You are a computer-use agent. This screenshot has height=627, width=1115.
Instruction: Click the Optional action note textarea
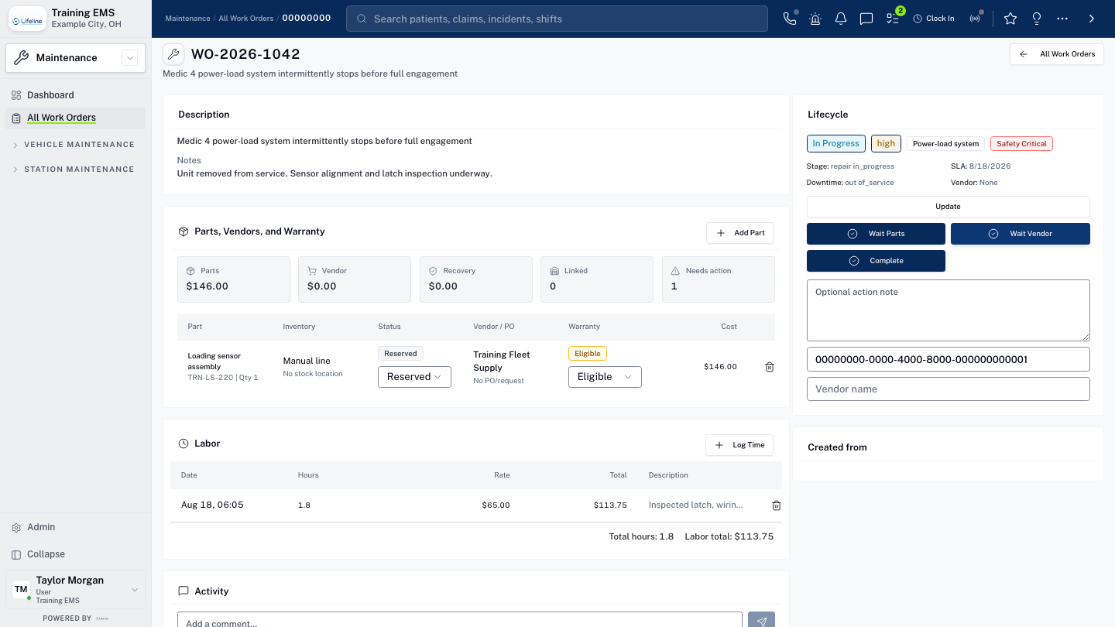pyautogui.click(x=948, y=310)
